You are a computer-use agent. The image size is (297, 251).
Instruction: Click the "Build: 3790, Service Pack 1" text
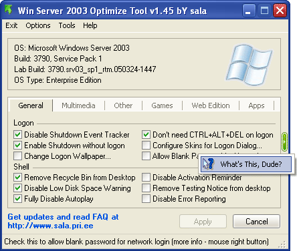(x=58, y=59)
